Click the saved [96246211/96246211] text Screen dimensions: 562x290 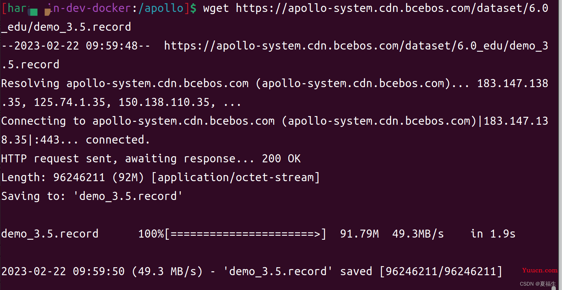(x=421, y=272)
